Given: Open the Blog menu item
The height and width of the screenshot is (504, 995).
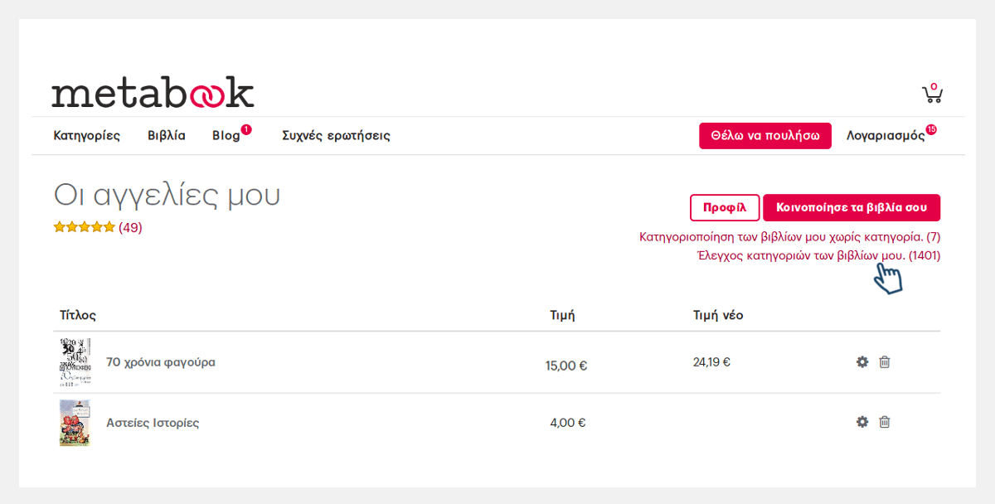Looking at the screenshot, I should pyautogui.click(x=226, y=136).
